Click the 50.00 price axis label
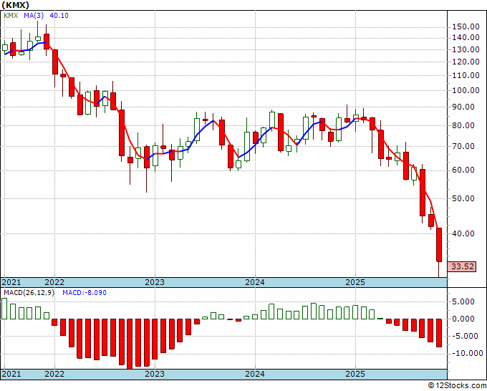 point(463,198)
